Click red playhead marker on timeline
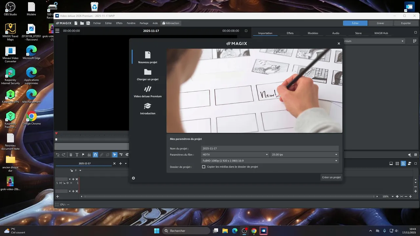Viewport: 420px width, 236px height. [x=56, y=133]
